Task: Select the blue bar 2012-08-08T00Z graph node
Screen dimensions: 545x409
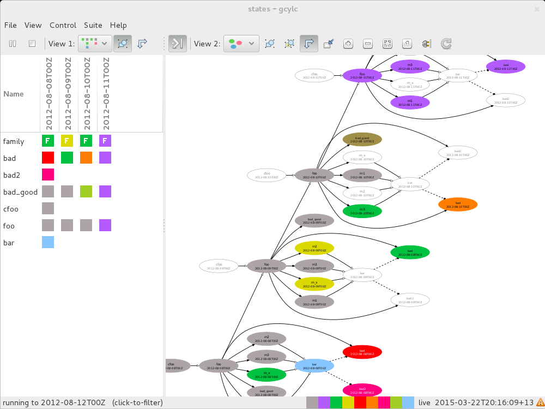Action: pos(314,366)
